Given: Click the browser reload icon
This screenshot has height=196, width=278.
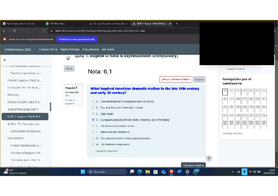Looking at the screenshot, I should [x=15, y=31].
